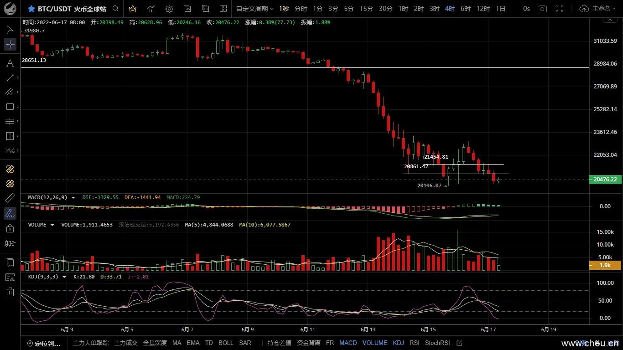Select the crosshair cursor tool
Image resolution: width=623 pixels, height=350 pixels.
tap(10, 44)
